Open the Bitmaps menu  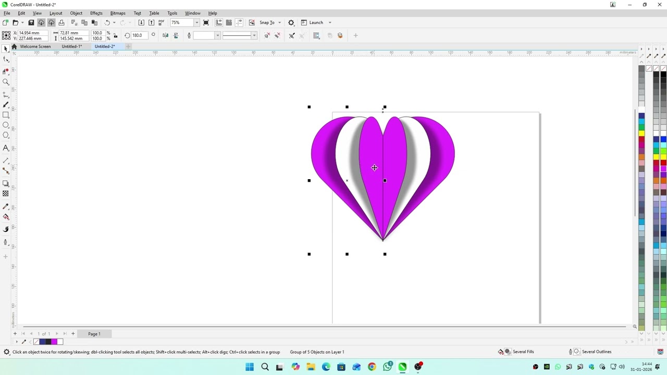(x=118, y=13)
